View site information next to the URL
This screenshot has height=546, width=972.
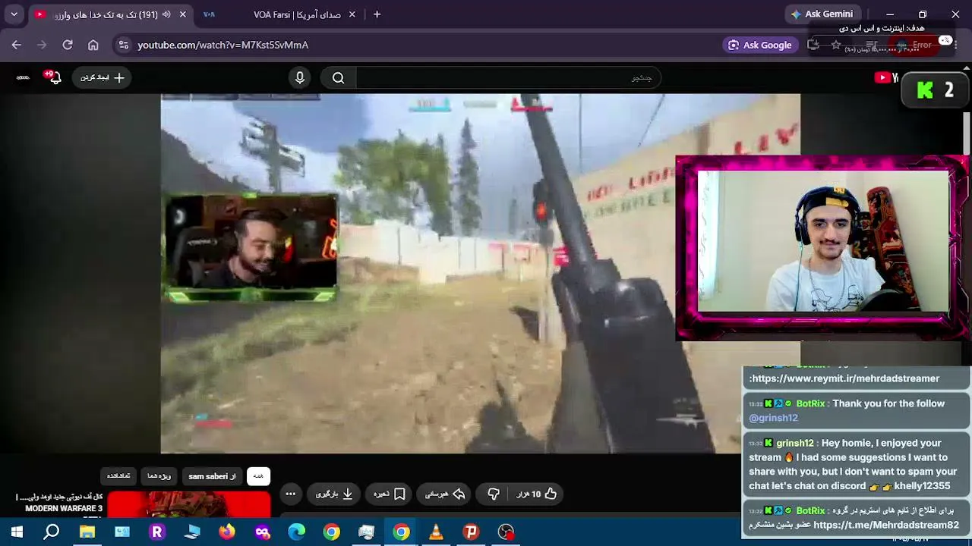click(x=124, y=45)
